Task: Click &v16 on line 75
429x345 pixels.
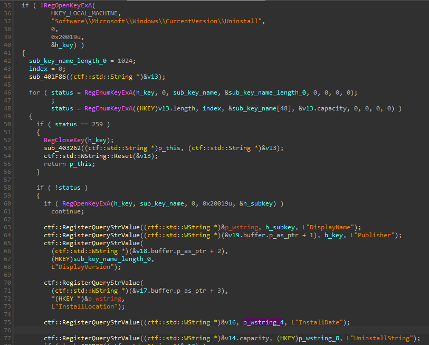Action: pyautogui.click(x=228, y=322)
